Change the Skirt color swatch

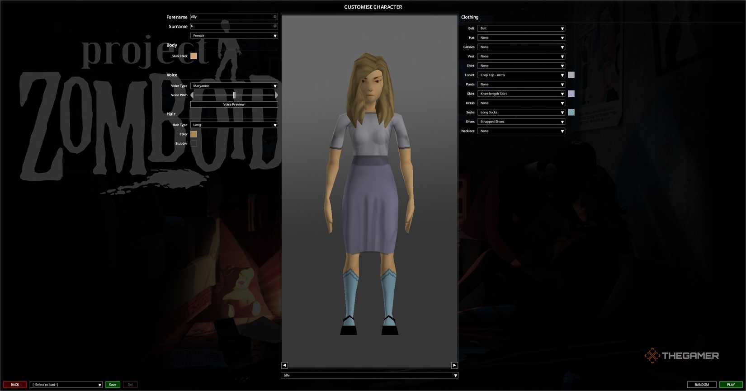(571, 94)
